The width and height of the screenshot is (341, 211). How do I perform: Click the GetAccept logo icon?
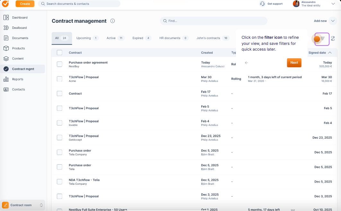(x=5, y=4)
